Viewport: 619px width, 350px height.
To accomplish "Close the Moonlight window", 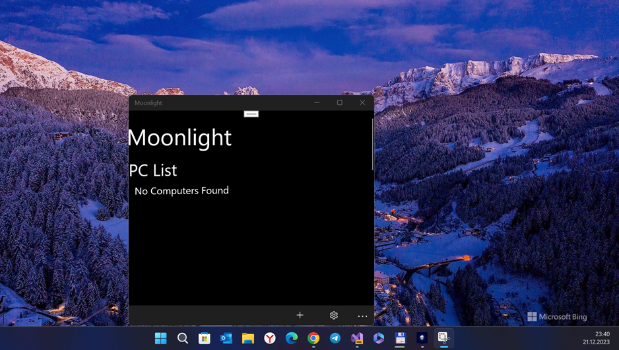I will click(362, 103).
